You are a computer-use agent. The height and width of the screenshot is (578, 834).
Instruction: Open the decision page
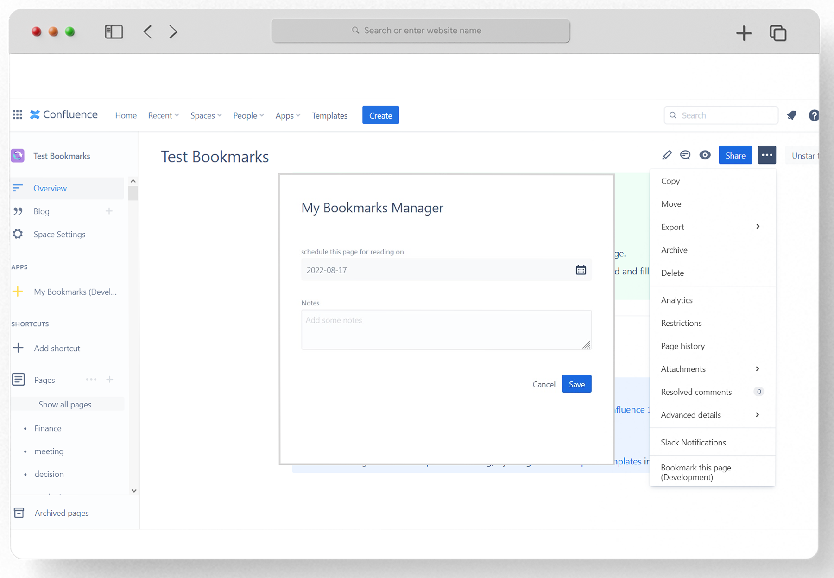click(x=49, y=474)
